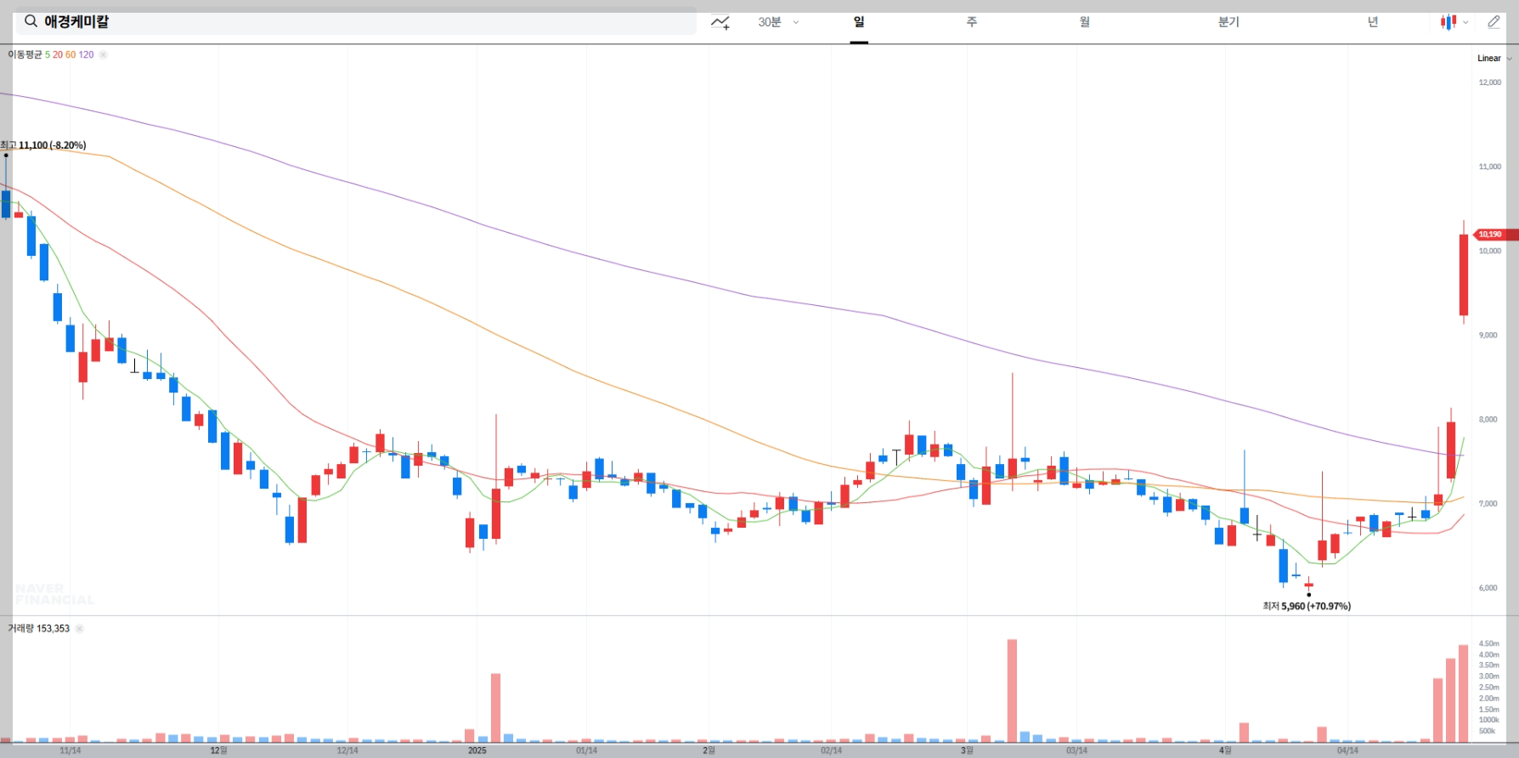Activate the pencil drawing tool
Image resolution: width=1519 pixels, height=758 pixels.
(1494, 22)
